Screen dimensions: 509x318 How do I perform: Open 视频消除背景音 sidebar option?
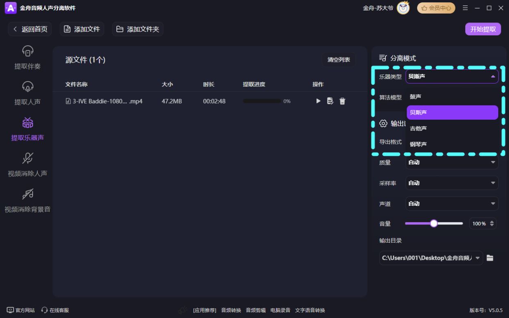[x=27, y=200]
